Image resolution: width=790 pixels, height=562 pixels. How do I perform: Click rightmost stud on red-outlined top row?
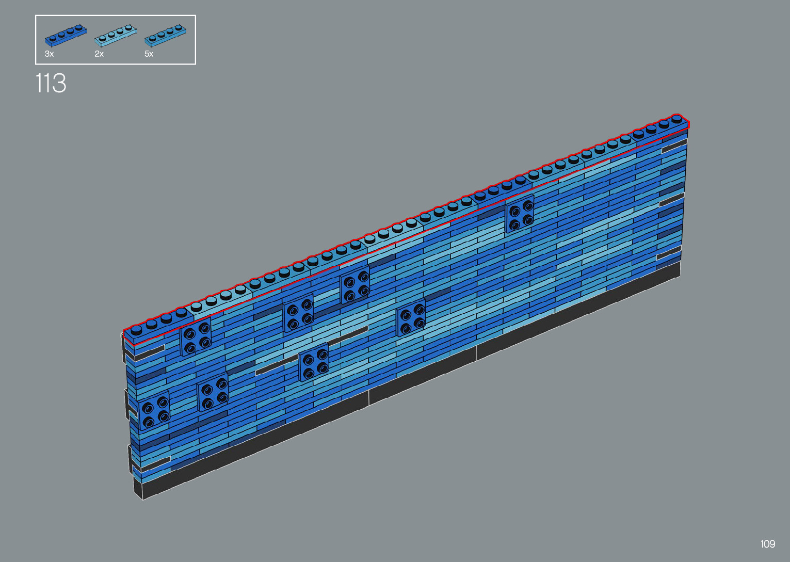676,119
